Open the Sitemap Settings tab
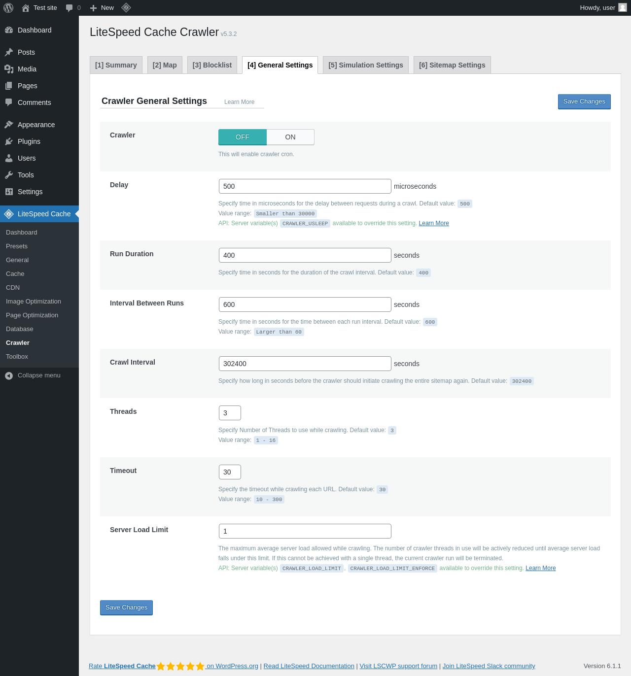This screenshot has width=631, height=676. [x=452, y=65]
